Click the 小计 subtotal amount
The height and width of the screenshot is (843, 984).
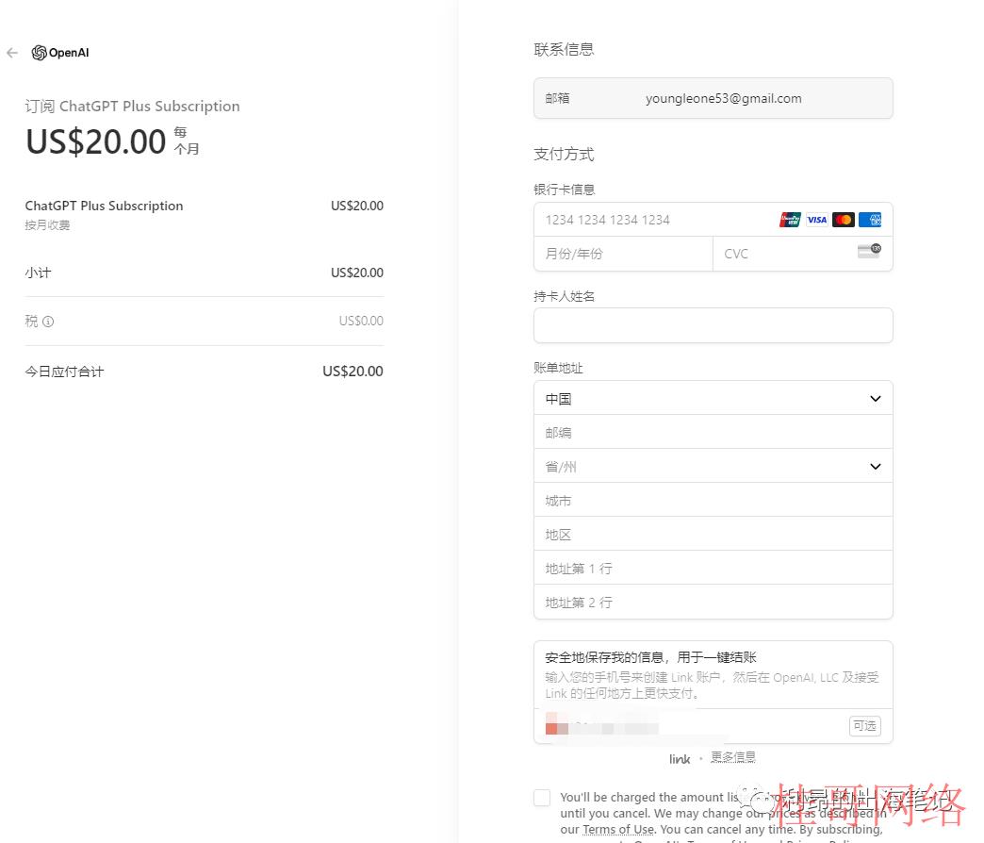[x=357, y=273]
